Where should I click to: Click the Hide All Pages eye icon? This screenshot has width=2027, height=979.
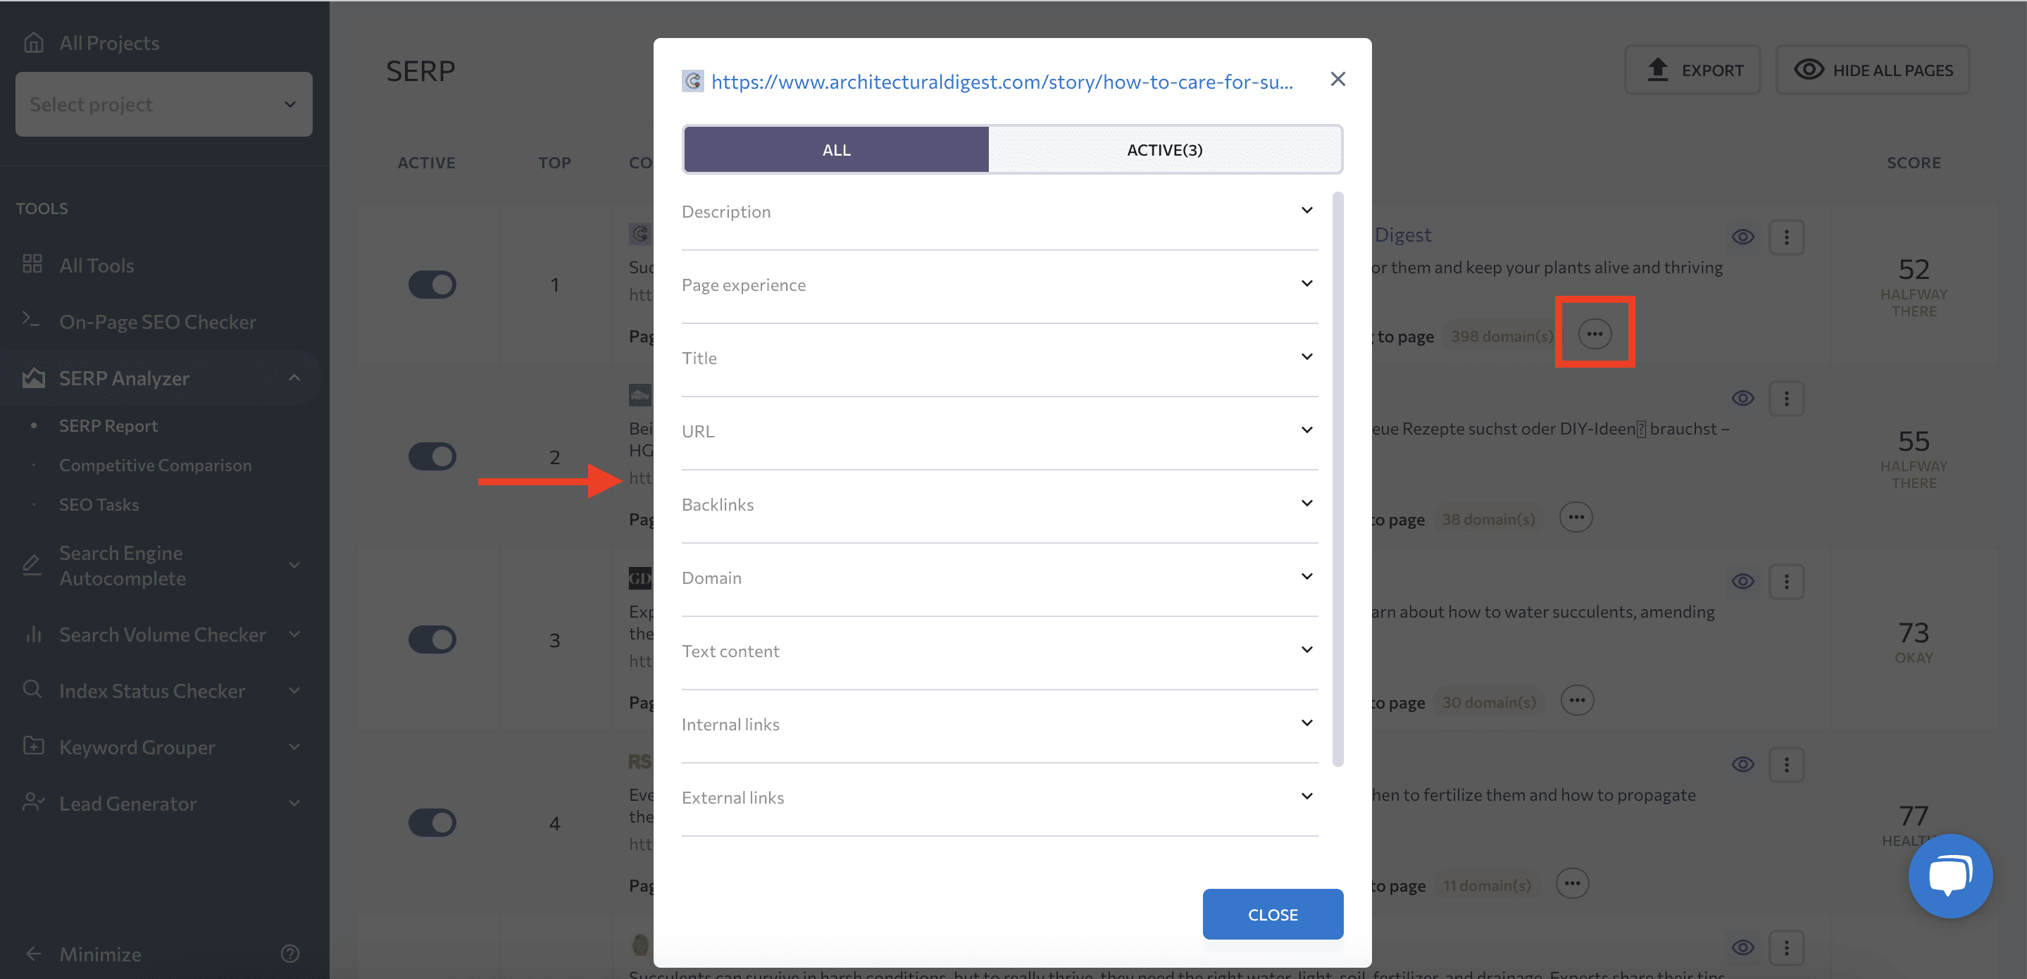[x=1810, y=70]
